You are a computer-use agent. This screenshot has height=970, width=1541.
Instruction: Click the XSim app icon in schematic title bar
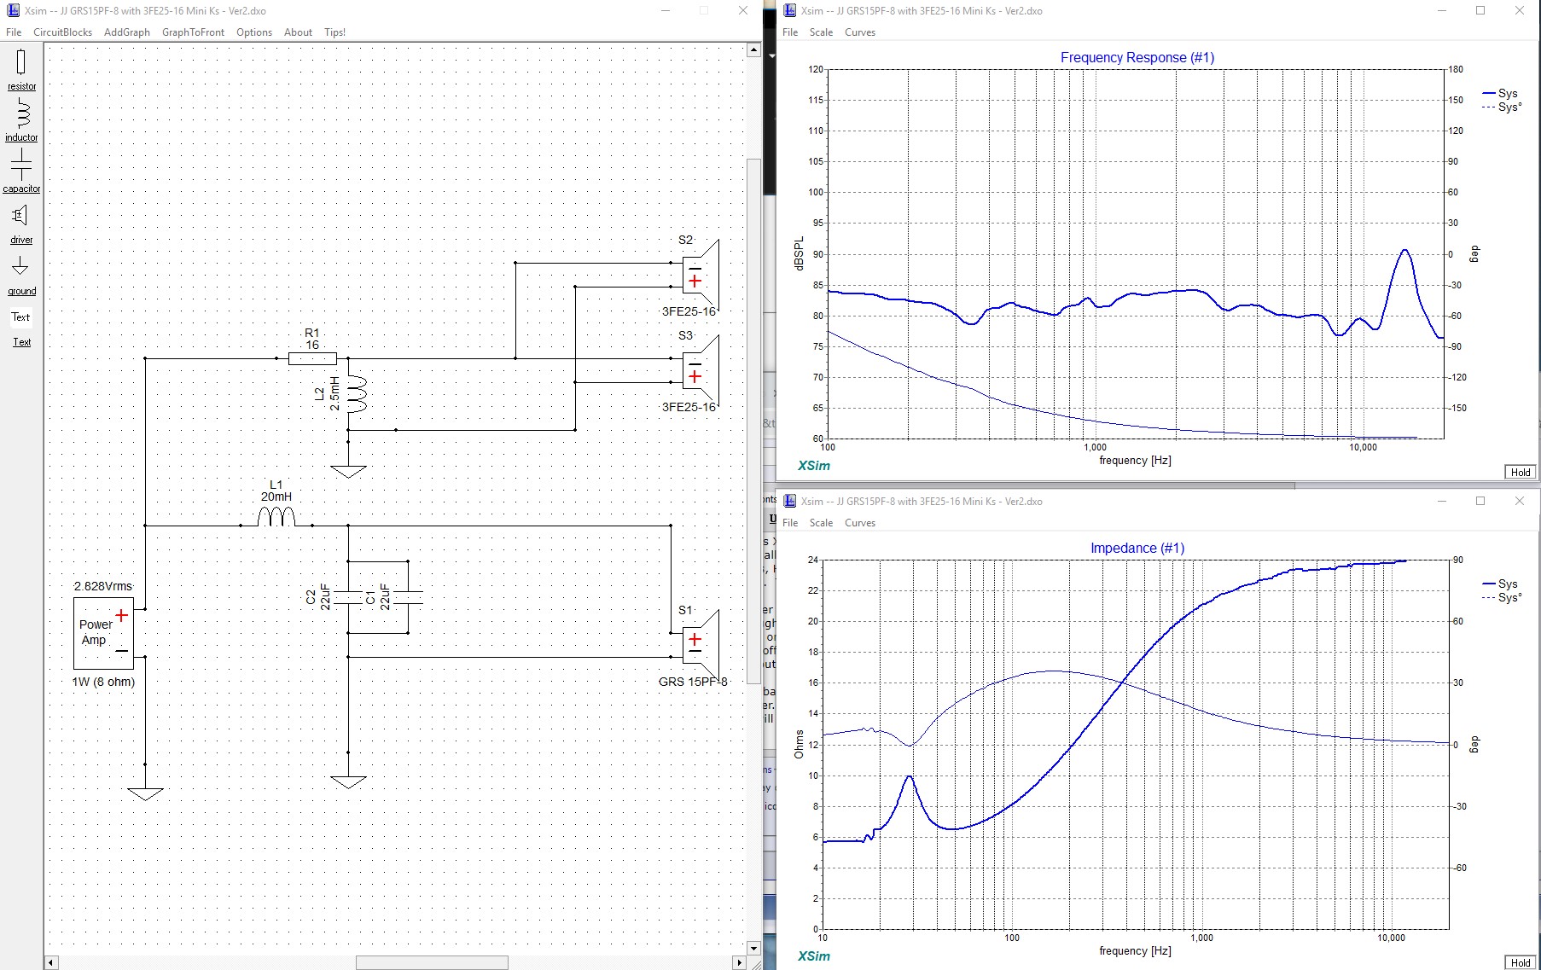click(13, 10)
